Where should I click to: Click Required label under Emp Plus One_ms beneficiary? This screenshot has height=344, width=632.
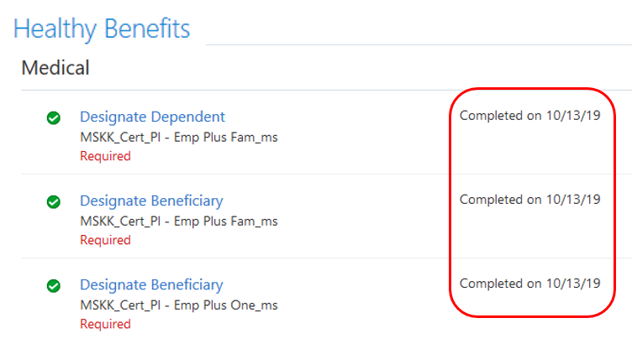point(105,324)
